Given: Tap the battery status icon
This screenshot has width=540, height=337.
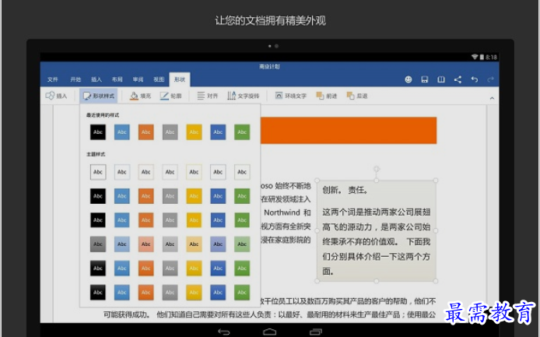Looking at the screenshot, I should 482,57.
